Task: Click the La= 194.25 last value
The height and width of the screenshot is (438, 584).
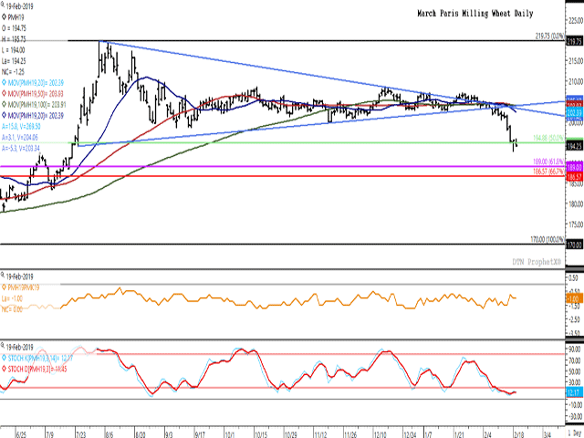Action: pyautogui.click(x=14, y=61)
